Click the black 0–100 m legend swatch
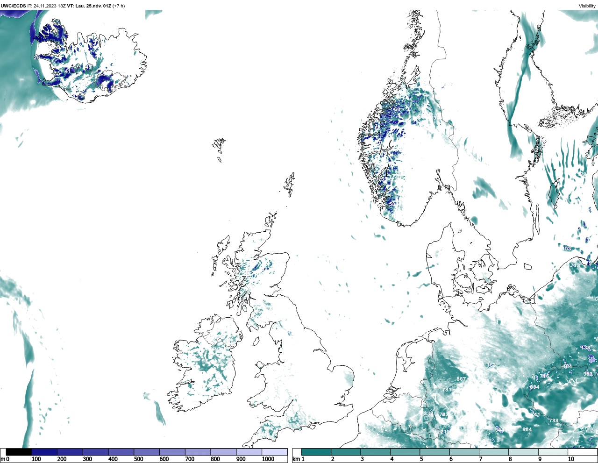 coord(19,452)
